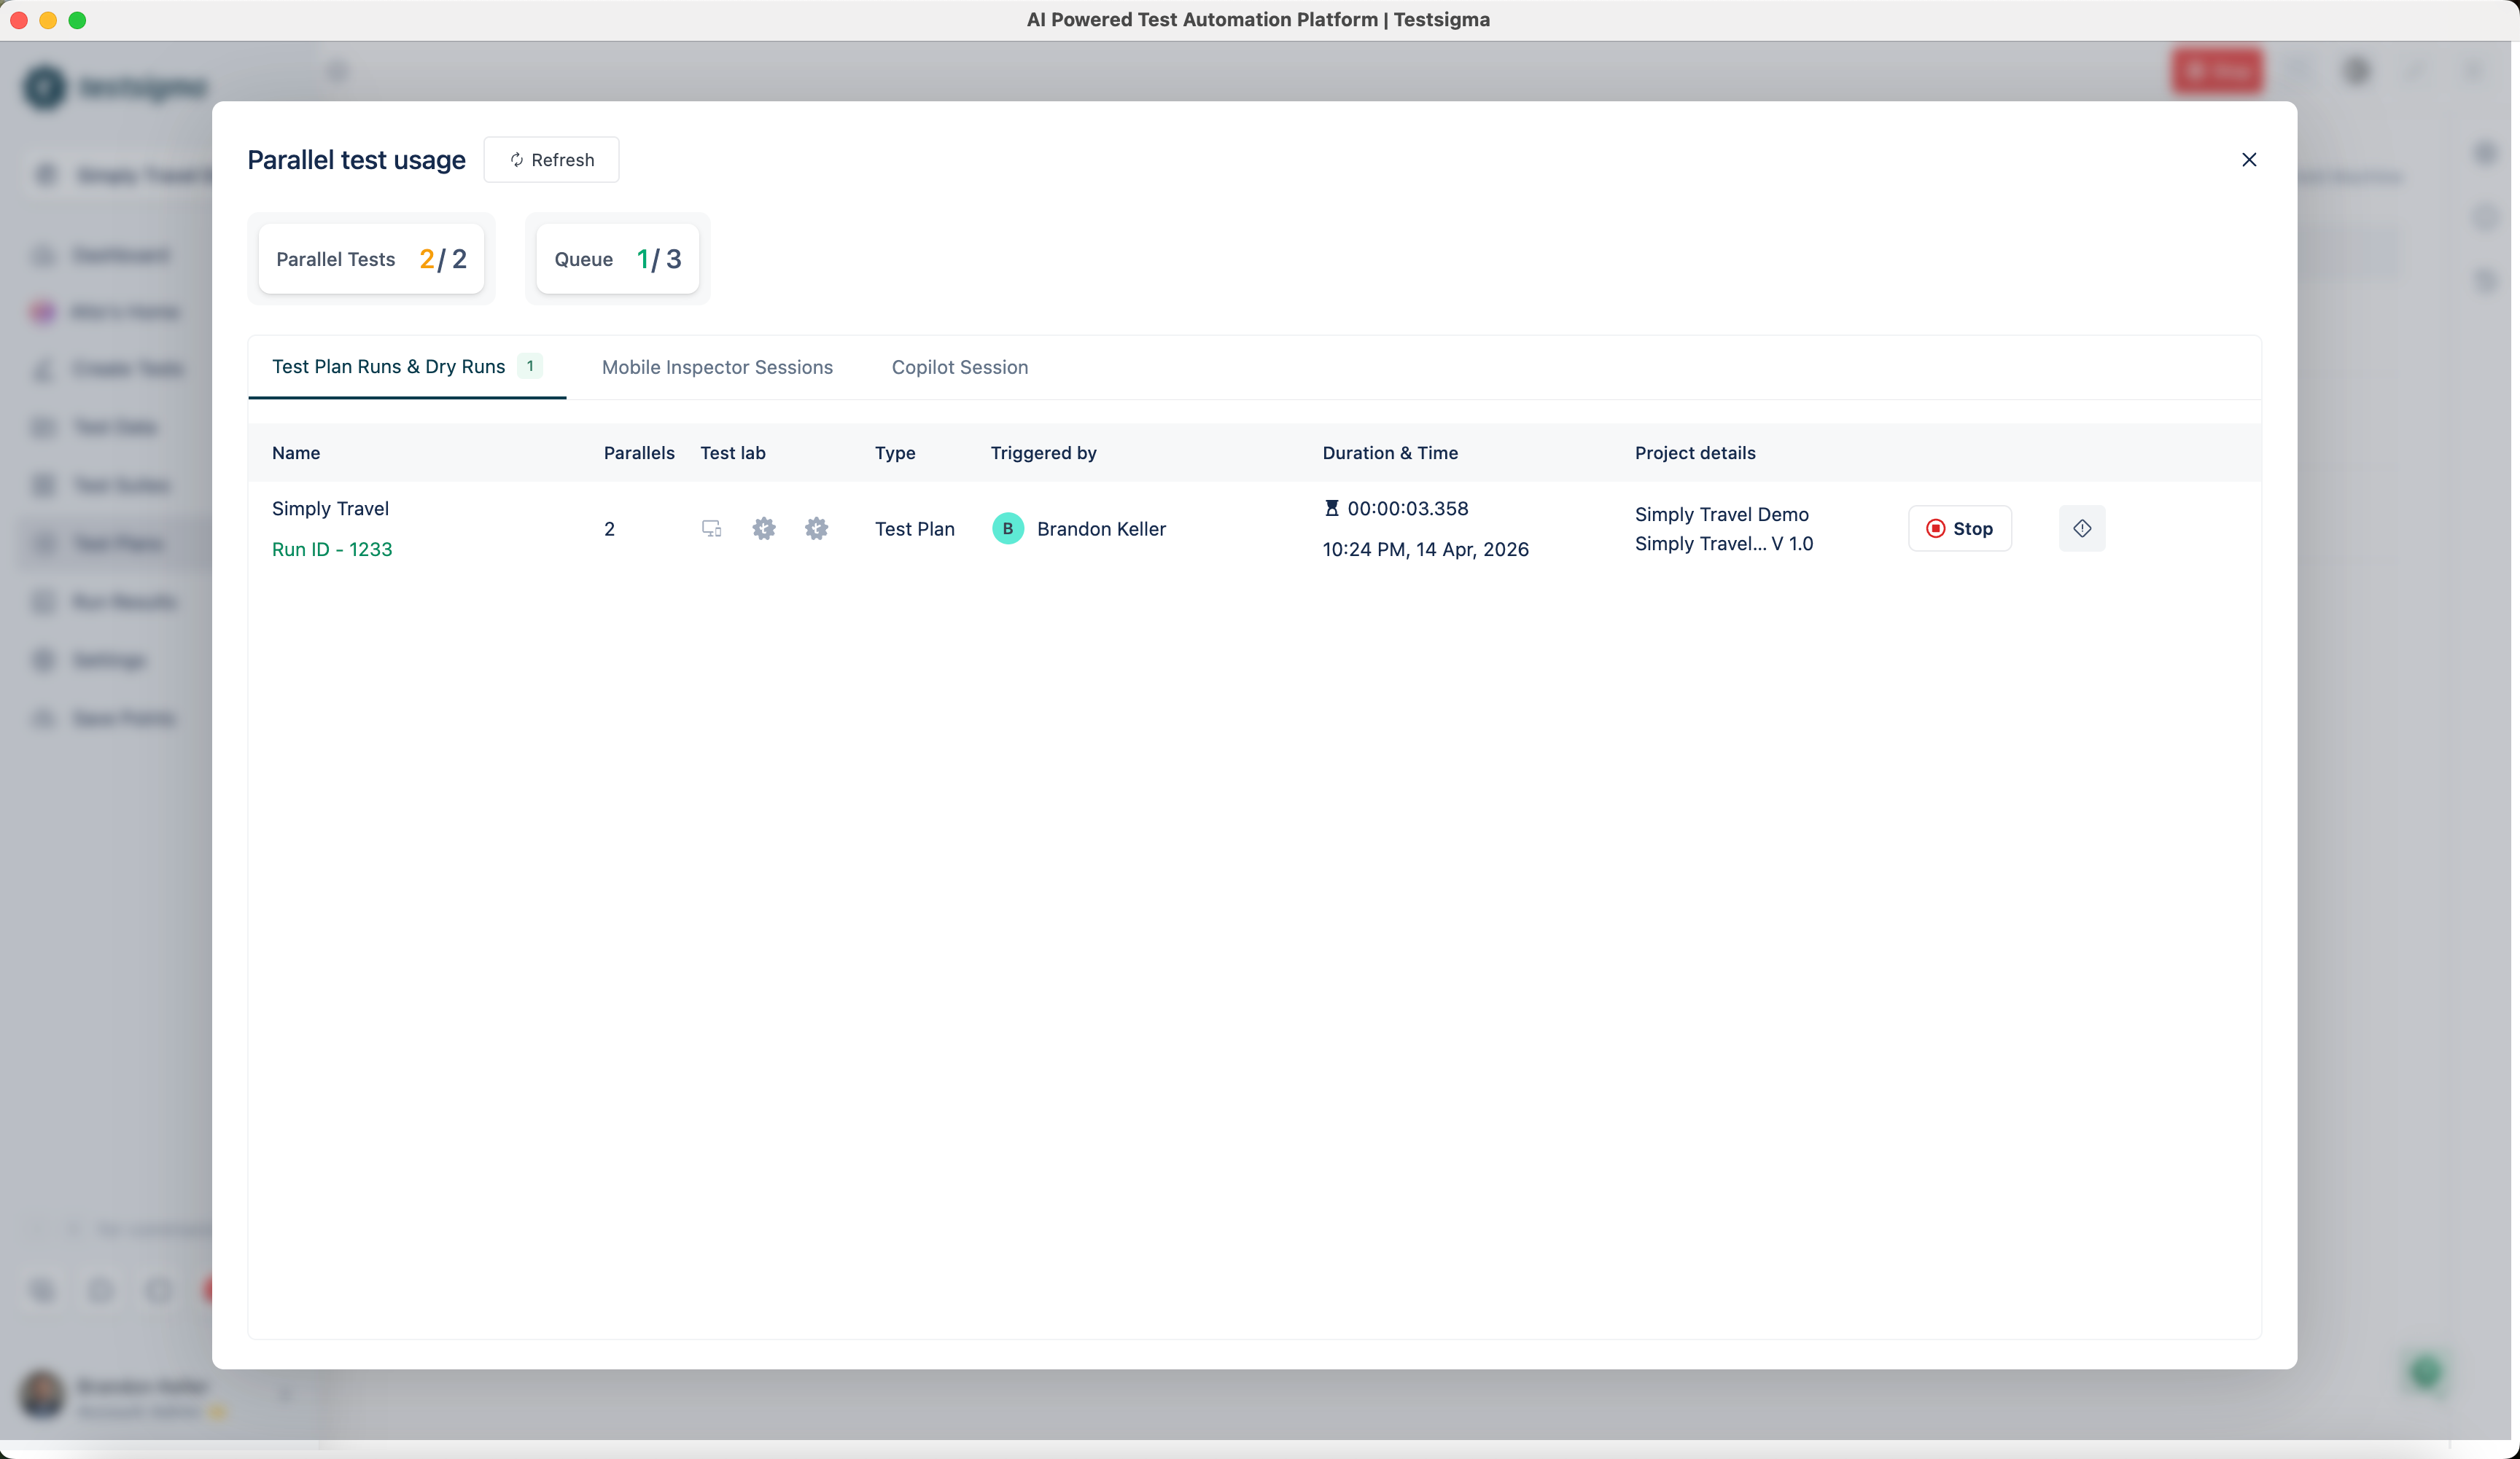Click the hourglass icon next to duration
This screenshot has height=1459, width=2520.
[x=1331, y=509]
